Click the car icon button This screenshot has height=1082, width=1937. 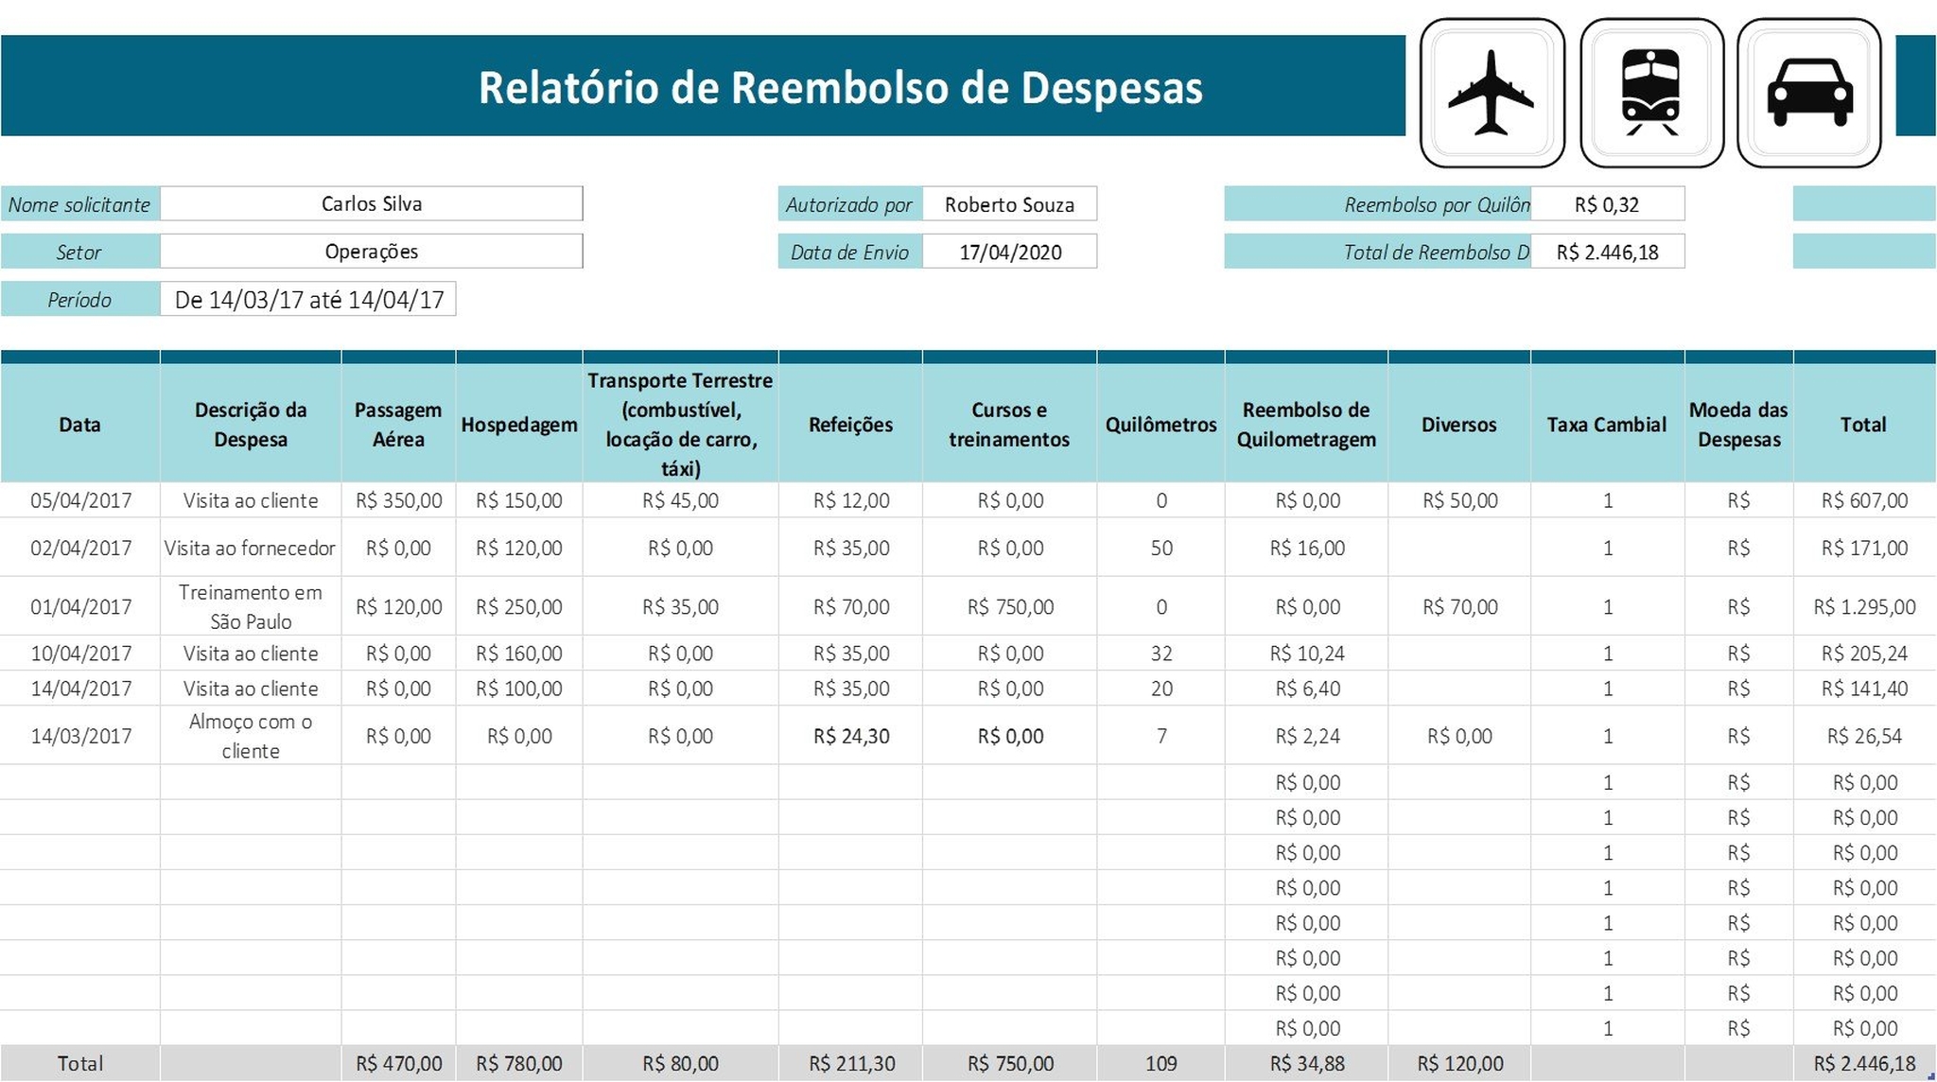(1809, 93)
